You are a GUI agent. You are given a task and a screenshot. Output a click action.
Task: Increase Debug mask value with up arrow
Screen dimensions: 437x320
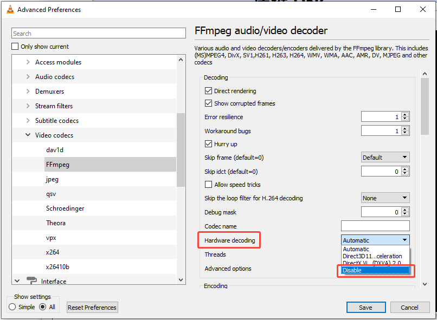(x=405, y=210)
